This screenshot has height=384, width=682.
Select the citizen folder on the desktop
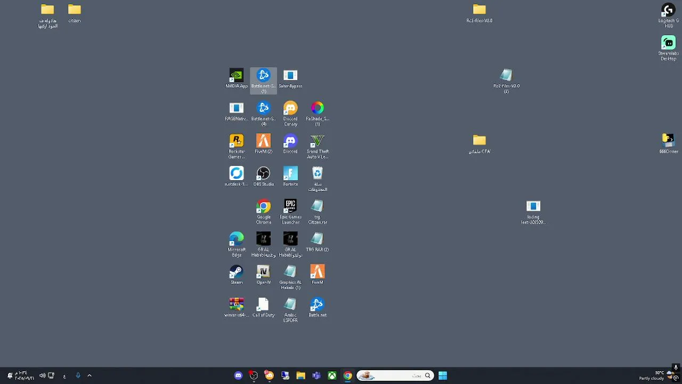coord(75,13)
